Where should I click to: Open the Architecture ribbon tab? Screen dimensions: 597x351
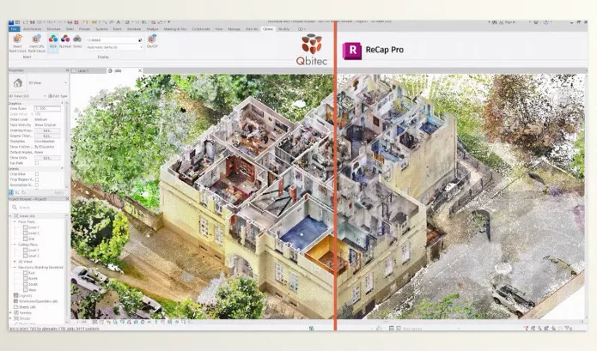click(x=32, y=29)
